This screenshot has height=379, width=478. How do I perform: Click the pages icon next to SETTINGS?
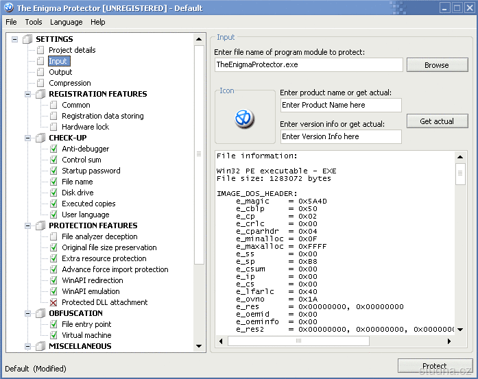[x=27, y=39]
